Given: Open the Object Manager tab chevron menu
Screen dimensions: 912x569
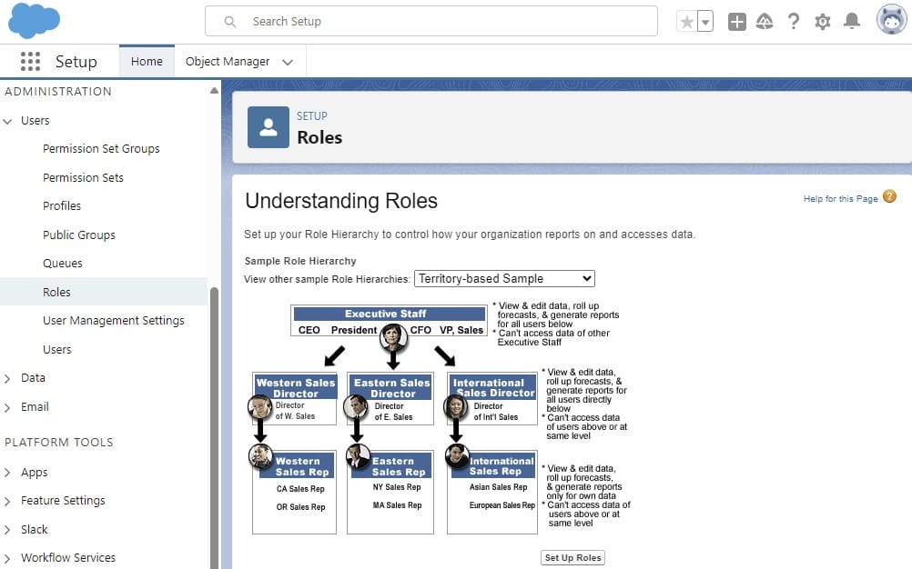Looking at the screenshot, I should tap(288, 62).
